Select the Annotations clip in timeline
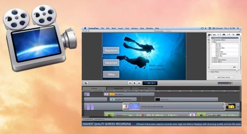Viewport: 247px width, 134px height. pos(132,94)
